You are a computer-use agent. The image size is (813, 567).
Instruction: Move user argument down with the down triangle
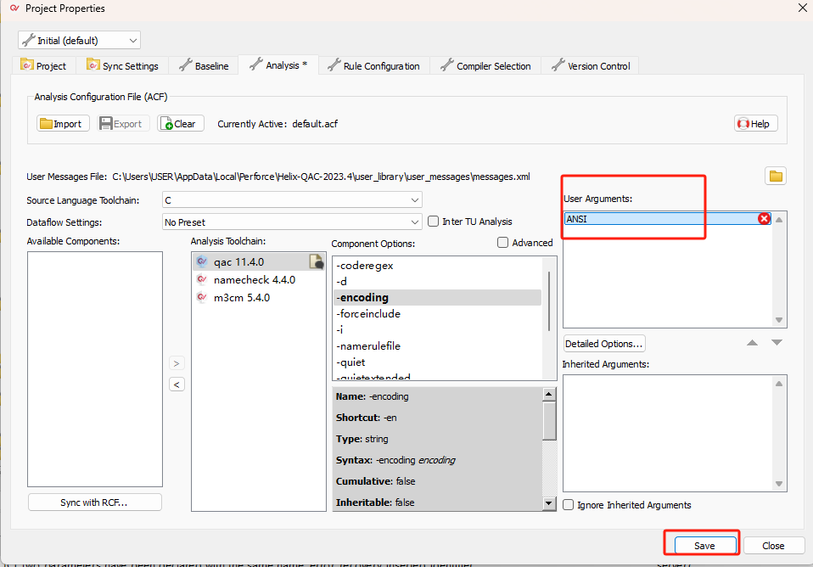(776, 343)
